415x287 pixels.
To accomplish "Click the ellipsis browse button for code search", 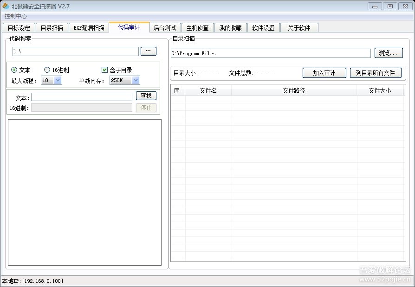I will [149, 51].
